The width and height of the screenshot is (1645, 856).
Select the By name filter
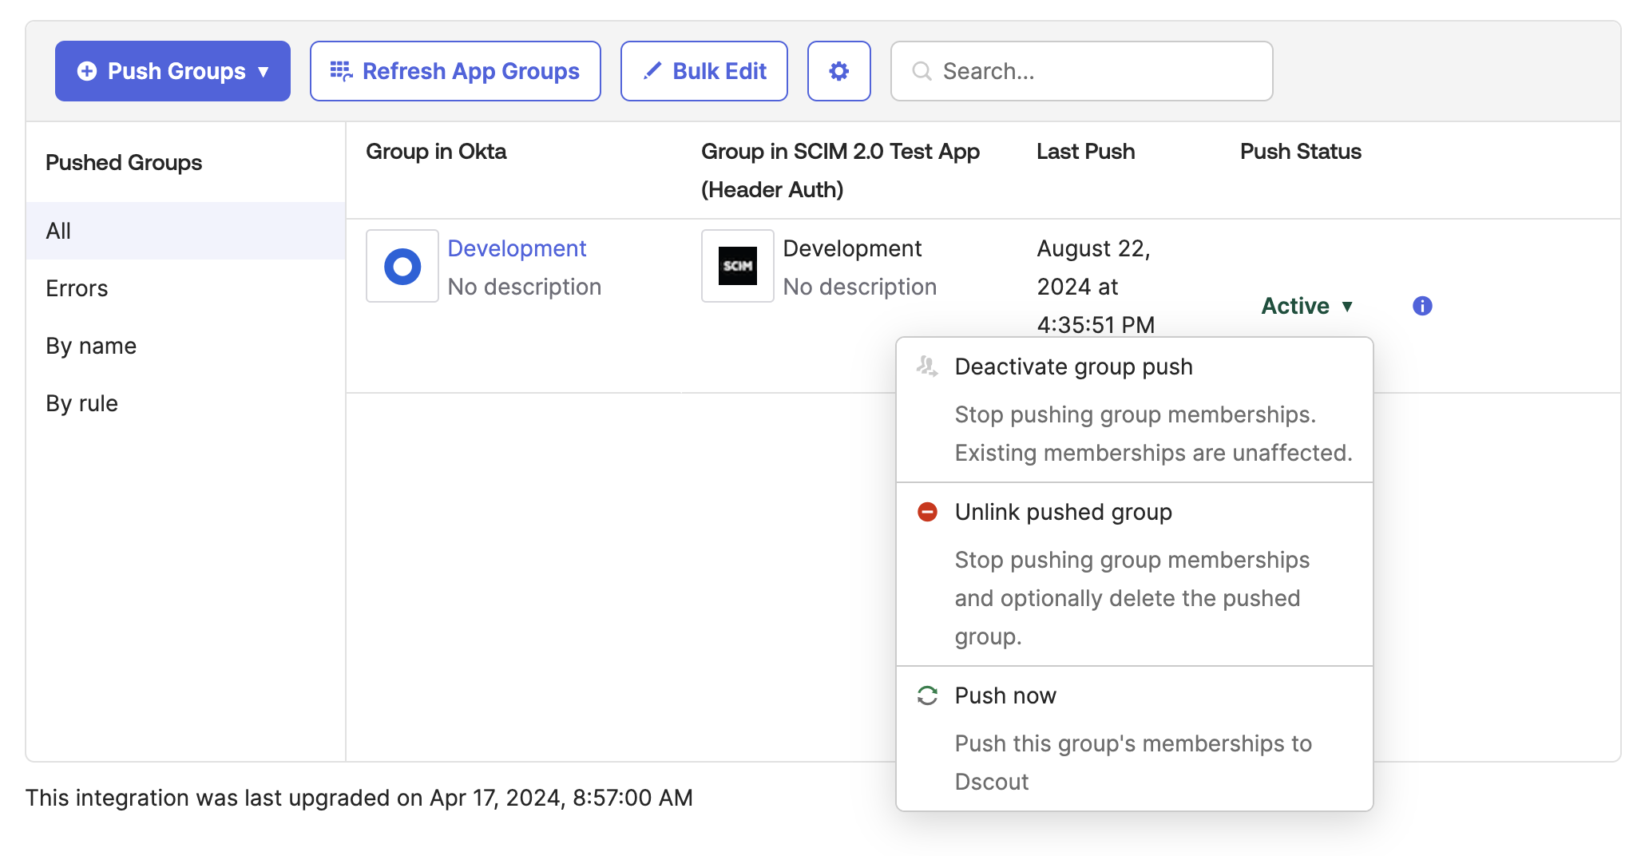click(185, 346)
